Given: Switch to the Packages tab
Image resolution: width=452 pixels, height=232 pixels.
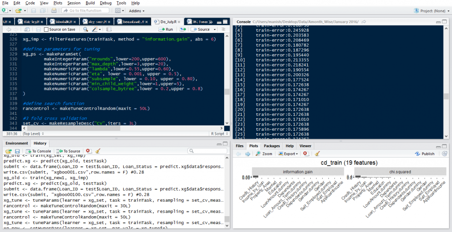Looking at the screenshot, I should pyautogui.click(x=271, y=146).
